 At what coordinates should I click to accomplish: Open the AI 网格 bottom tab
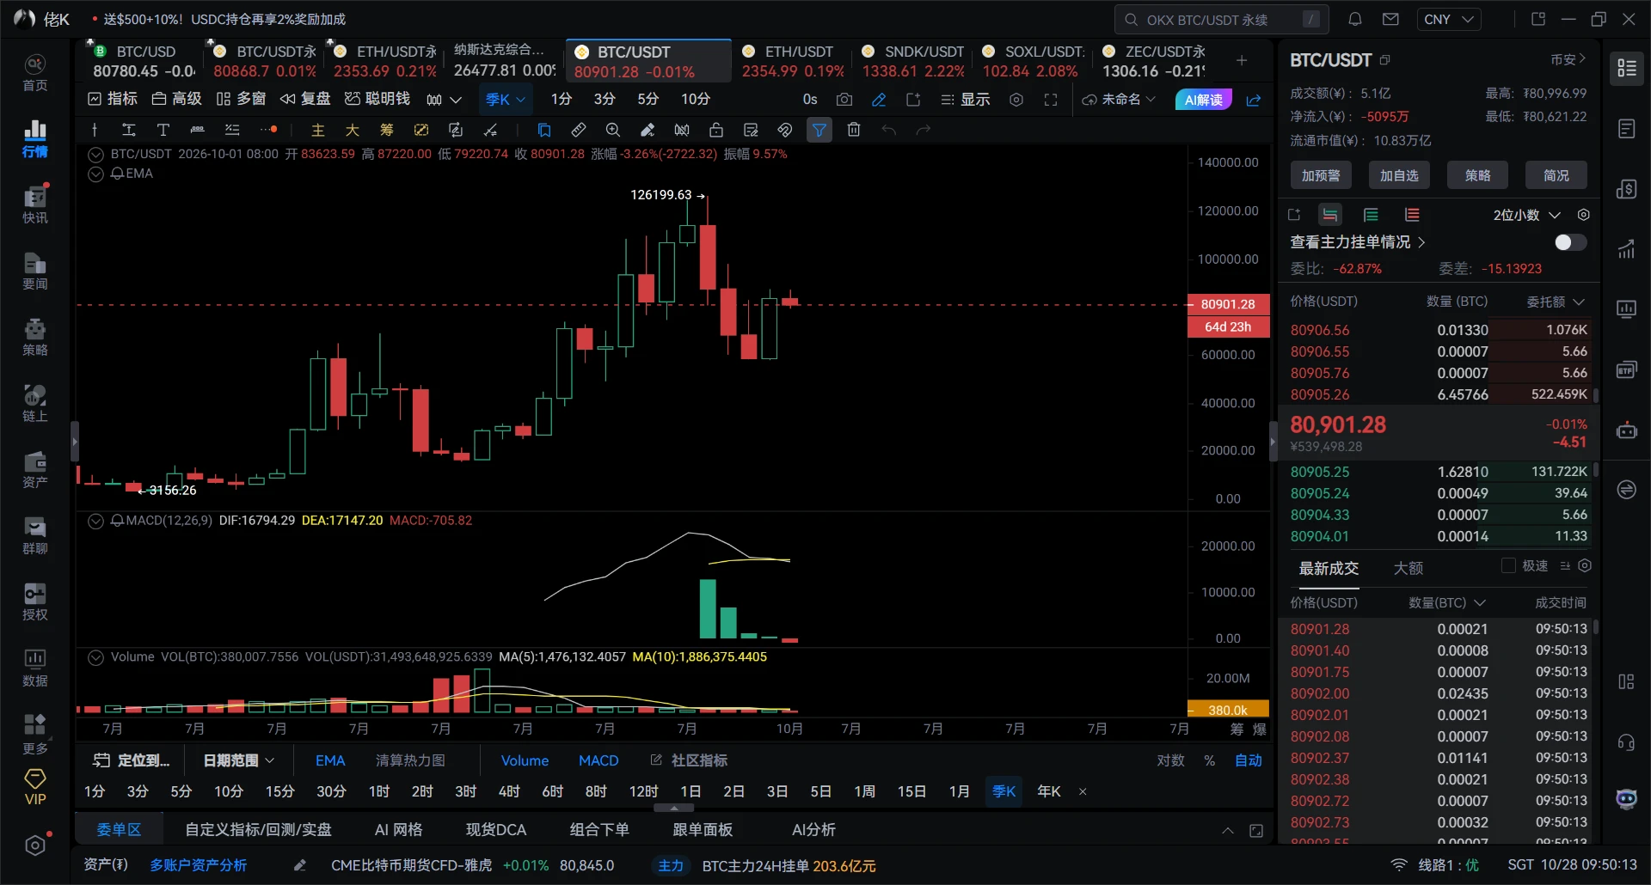coord(399,830)
